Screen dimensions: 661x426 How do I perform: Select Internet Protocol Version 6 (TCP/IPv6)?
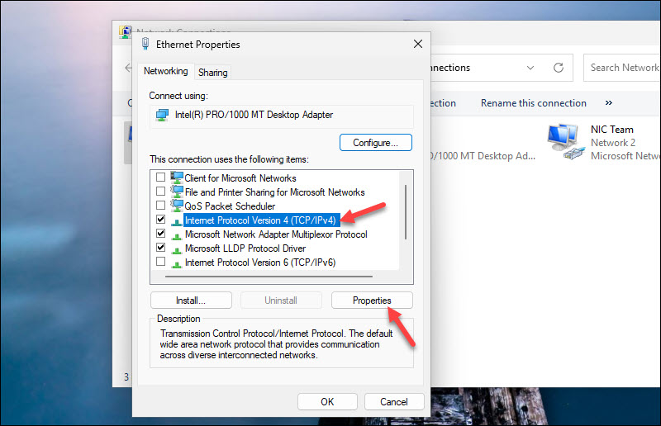pyautogui.click(x=260, y=263)
